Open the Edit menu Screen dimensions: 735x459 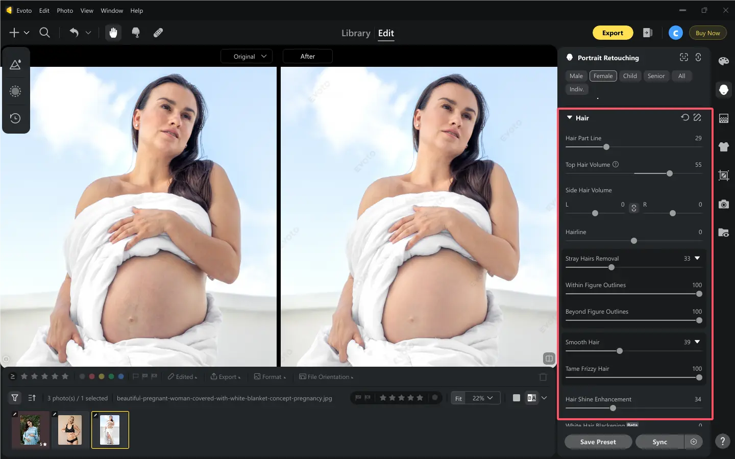[x=44, y=10]
